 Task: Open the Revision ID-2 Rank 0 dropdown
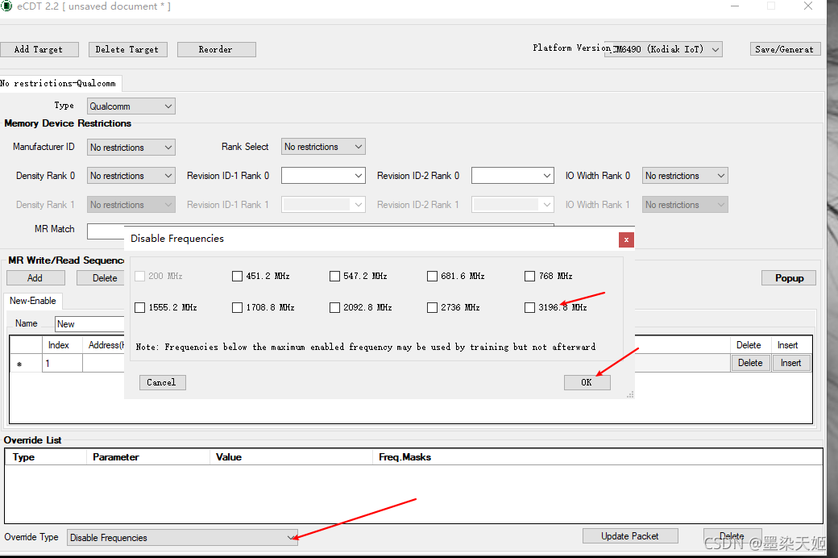coord(512,176)
